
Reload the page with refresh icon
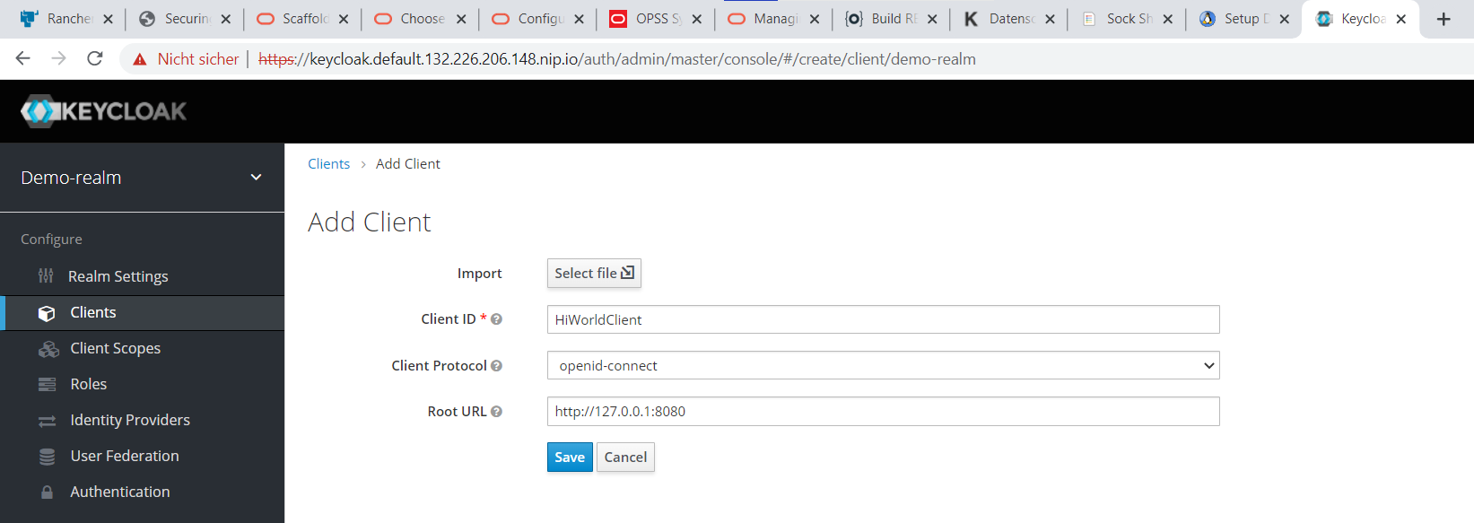pos(94,58)
